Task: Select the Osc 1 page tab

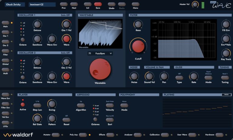Action: click(x=5, y=32)
